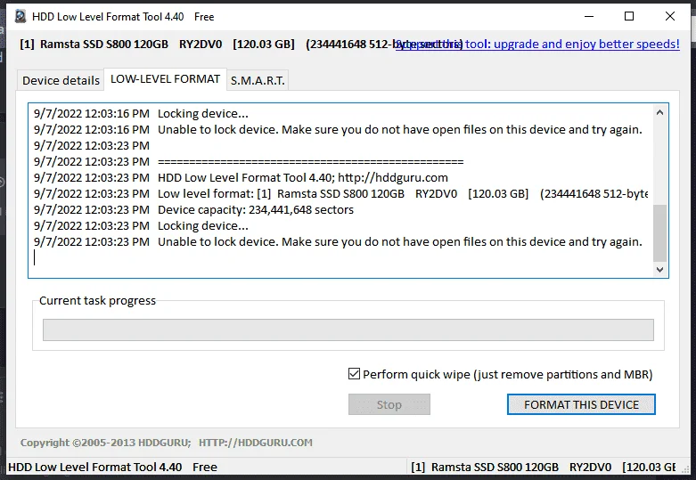This screenshot has height=480, width=696.
Task: Click the HTTP://HDDGURU.COM footer text
Action: tap(256, 443)
